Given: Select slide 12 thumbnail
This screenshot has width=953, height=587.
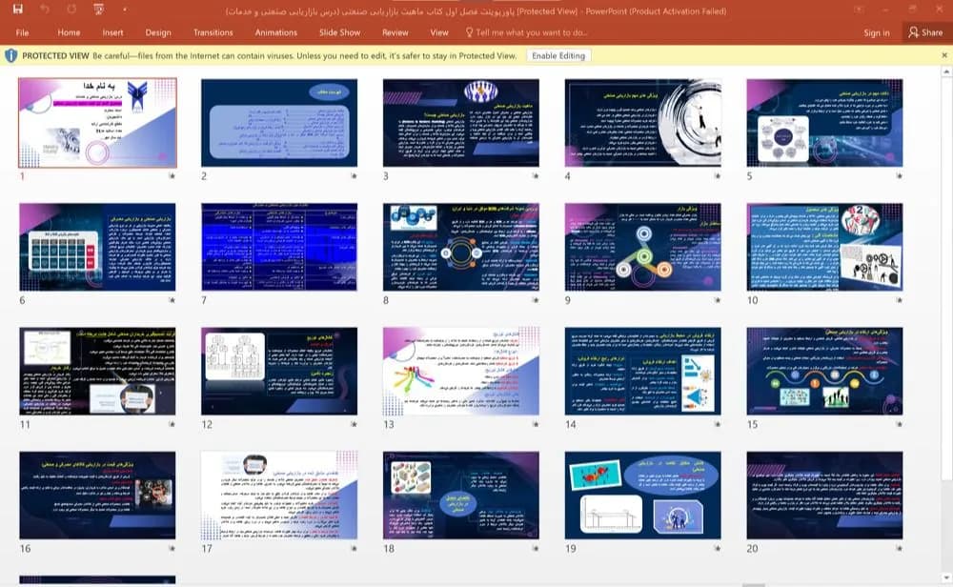Looking at the screenshot, I should (279, 372).
